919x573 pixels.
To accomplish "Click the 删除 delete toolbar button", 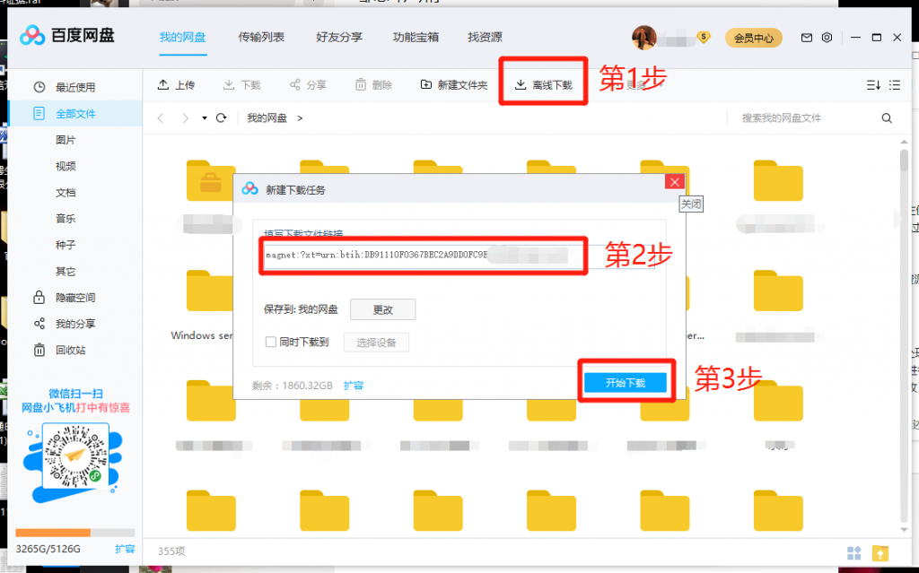I will click(x=373, y=85).
